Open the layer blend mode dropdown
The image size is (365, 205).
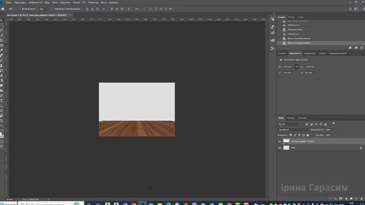(294, 130)
